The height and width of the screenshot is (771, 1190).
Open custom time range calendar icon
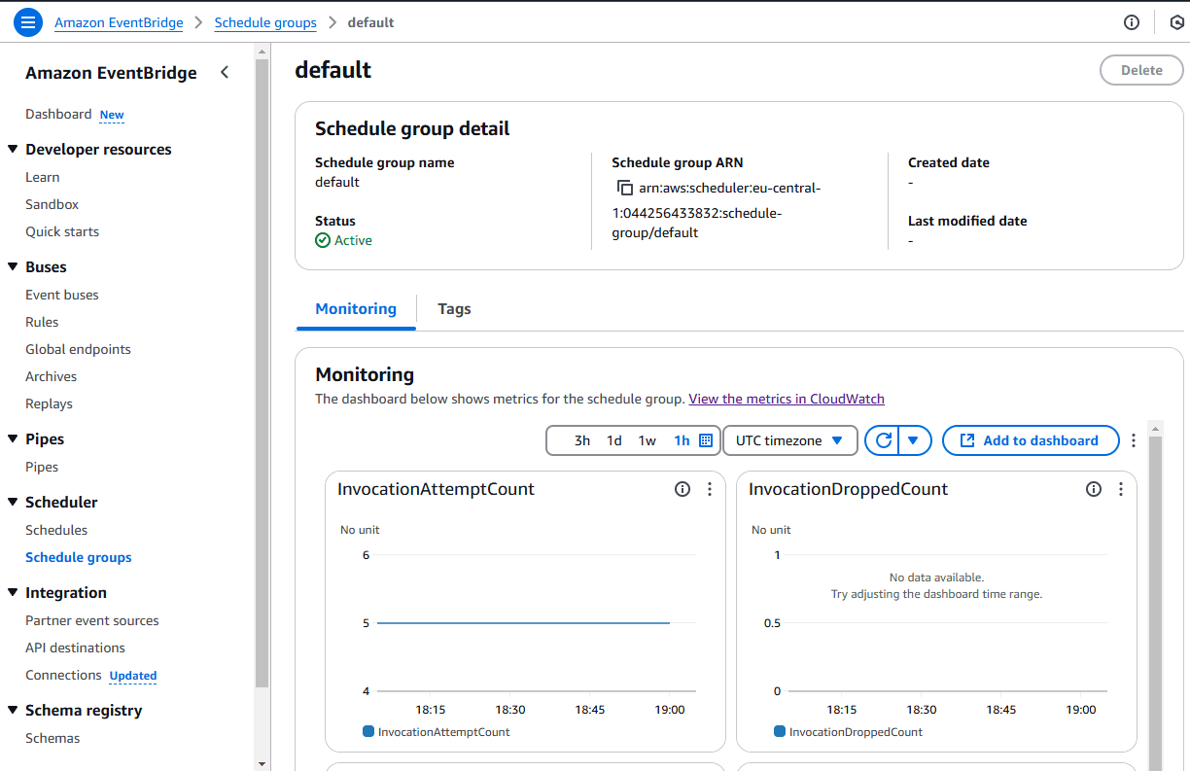click(706, 440)
